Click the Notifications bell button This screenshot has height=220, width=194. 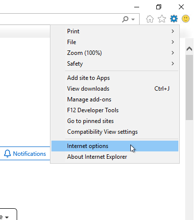click(x=25, y=154)
